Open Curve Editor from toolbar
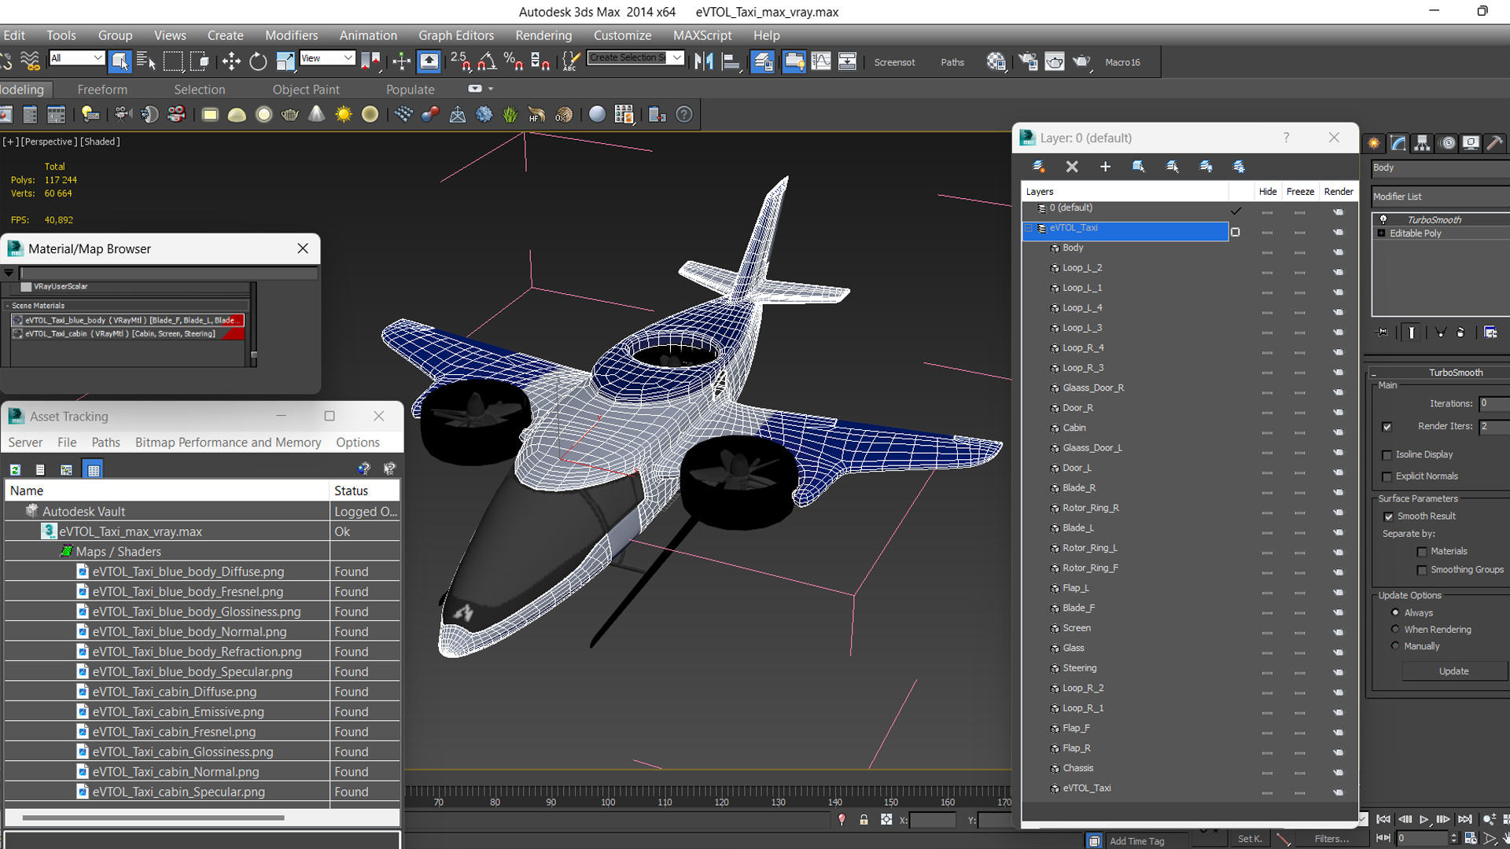 click(820, 61)
